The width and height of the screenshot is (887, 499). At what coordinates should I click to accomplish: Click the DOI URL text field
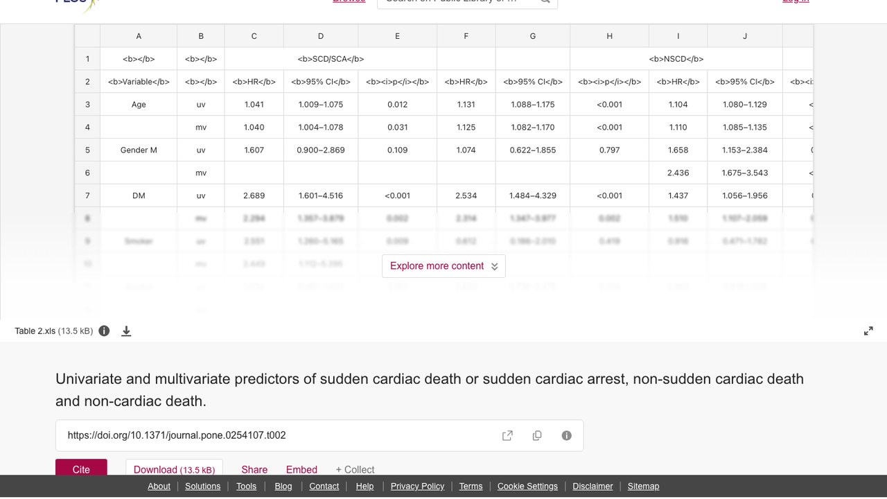277,435
